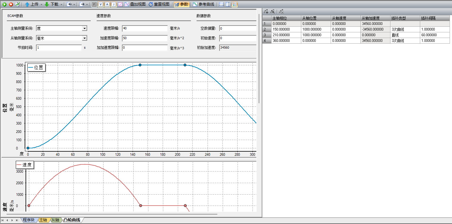Click the 叠加视图 overlay view button

pyautogui.click(x=133, y=4)
